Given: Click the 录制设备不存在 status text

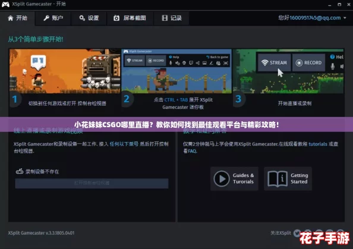Looking at the screenshot, I should [x=42, y=172].
